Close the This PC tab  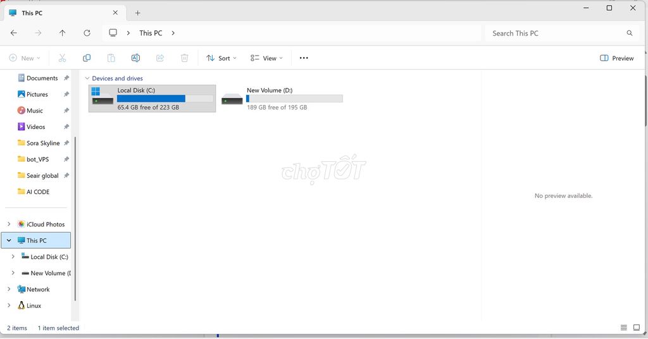coord(115,13)
